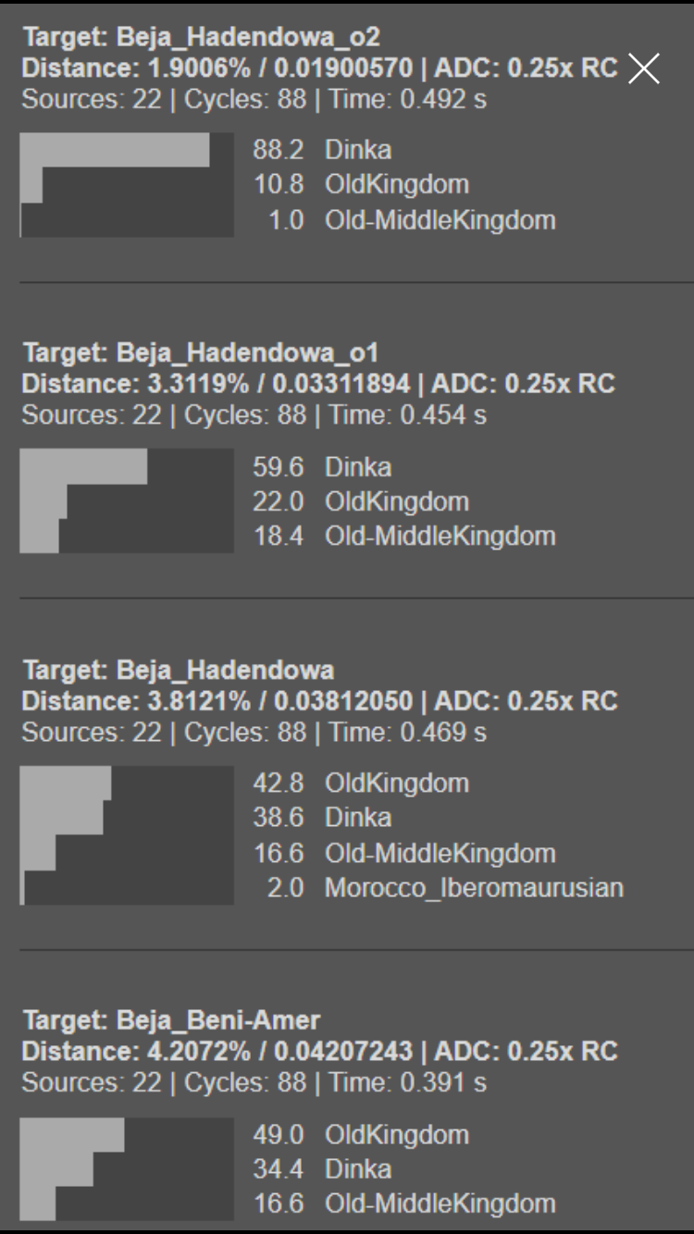Click the Distance 4.2072% line
The width and height of the screenshot is (694, 1234).
click(318, 1052)
